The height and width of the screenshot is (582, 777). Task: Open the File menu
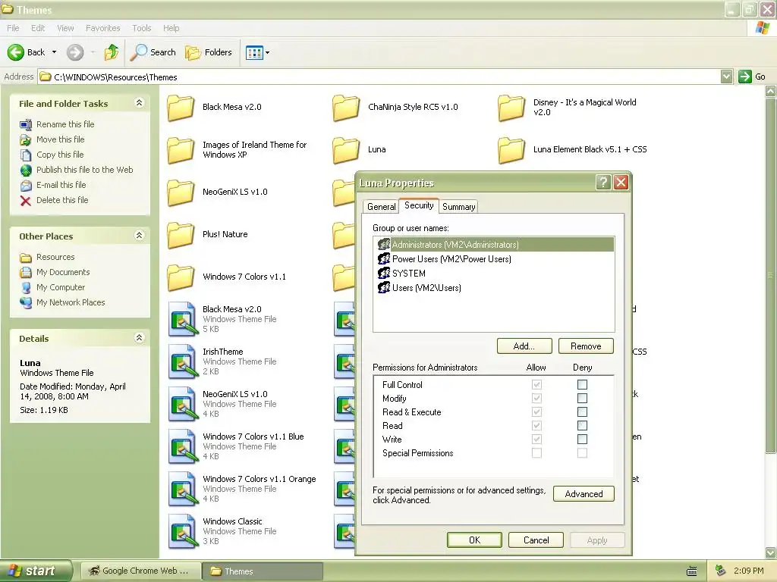(x=14, y=28)
